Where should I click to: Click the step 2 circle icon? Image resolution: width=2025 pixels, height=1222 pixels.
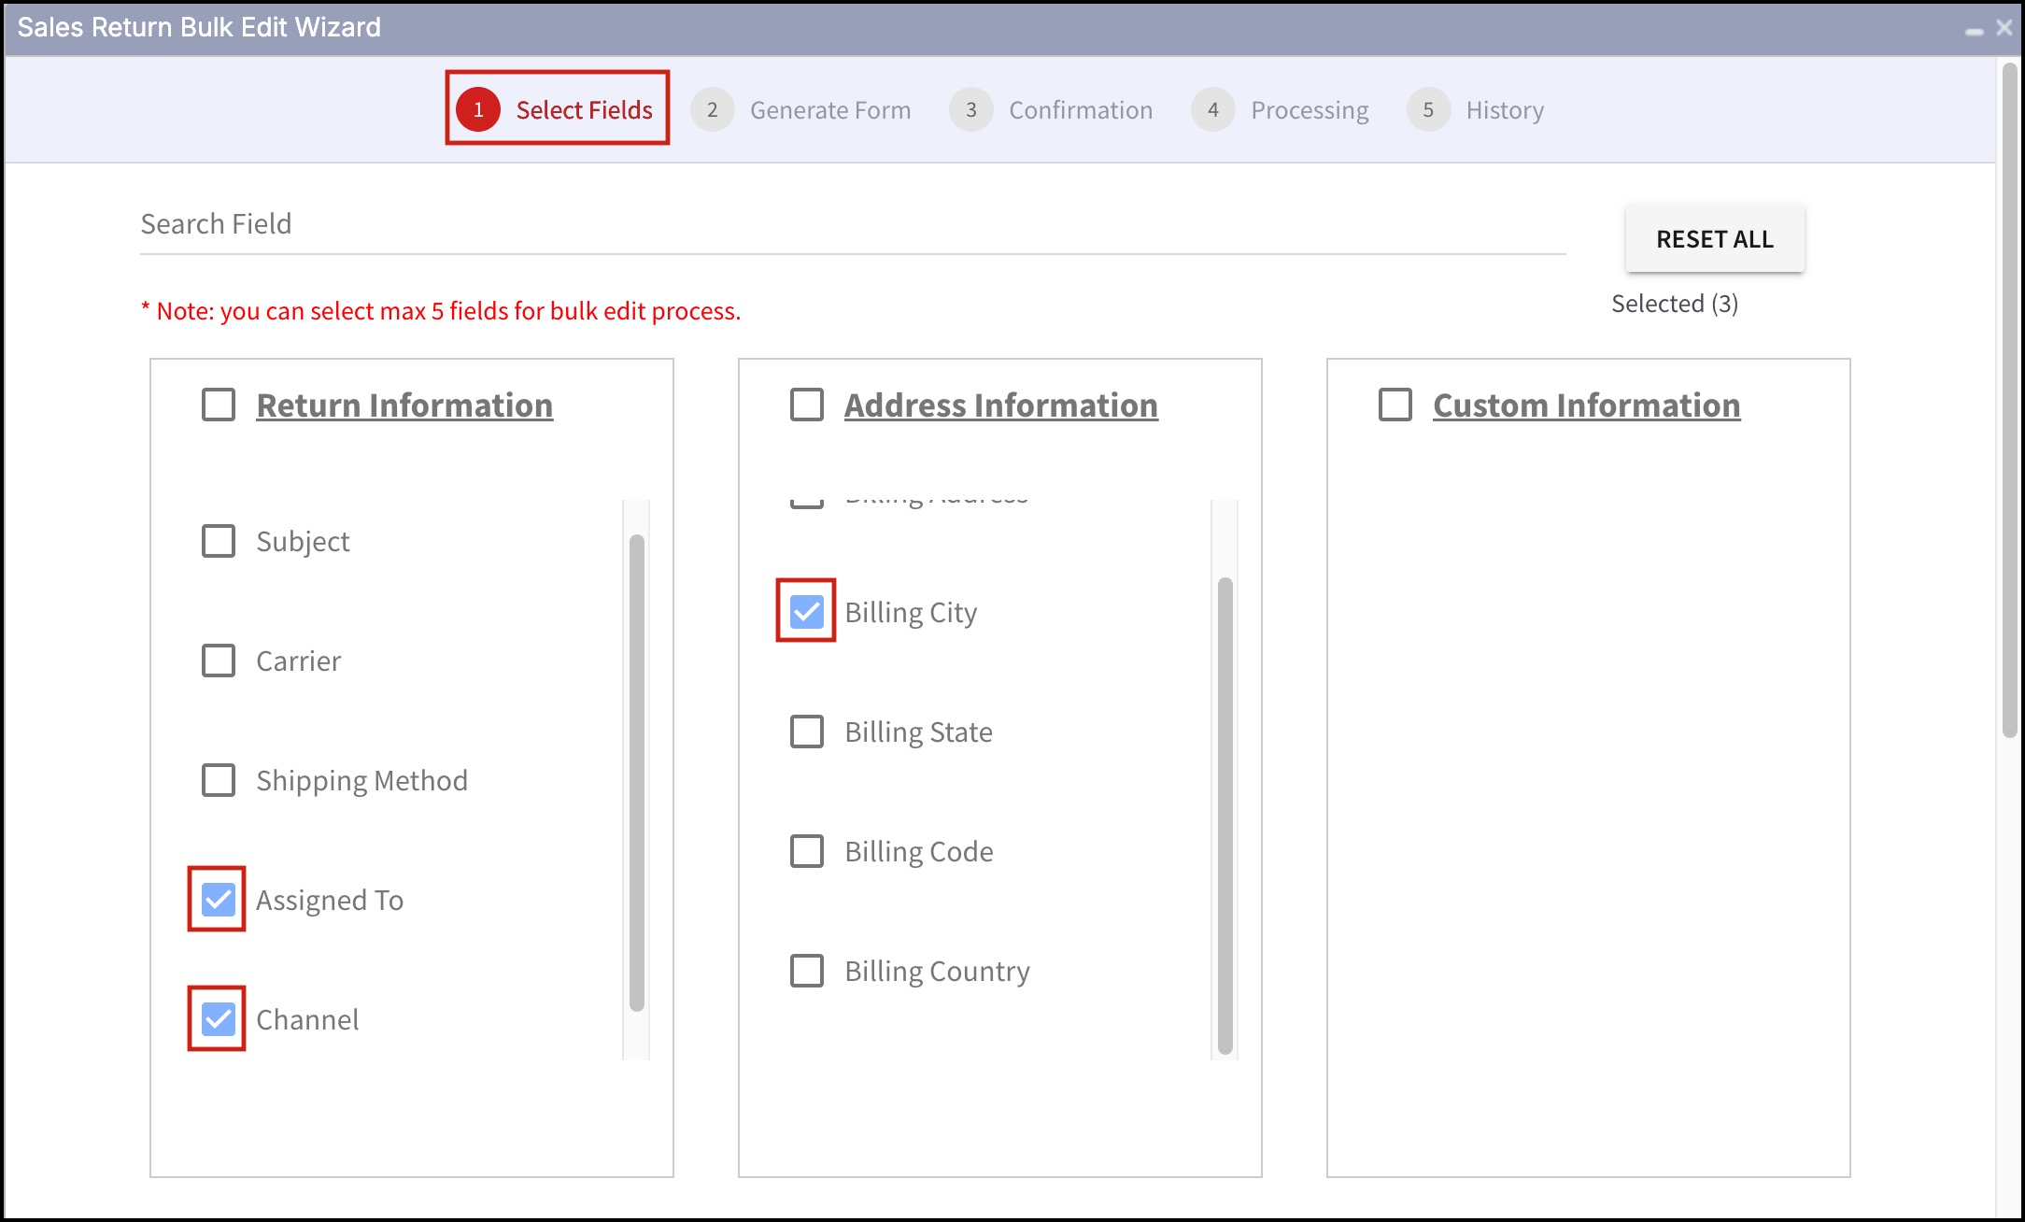point(712,110)
